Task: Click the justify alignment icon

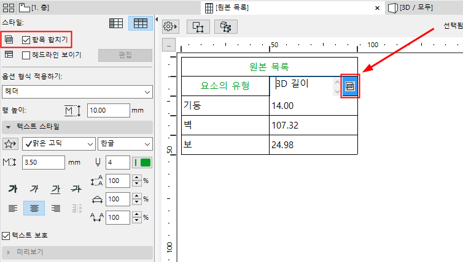Action: coord(77,208)
